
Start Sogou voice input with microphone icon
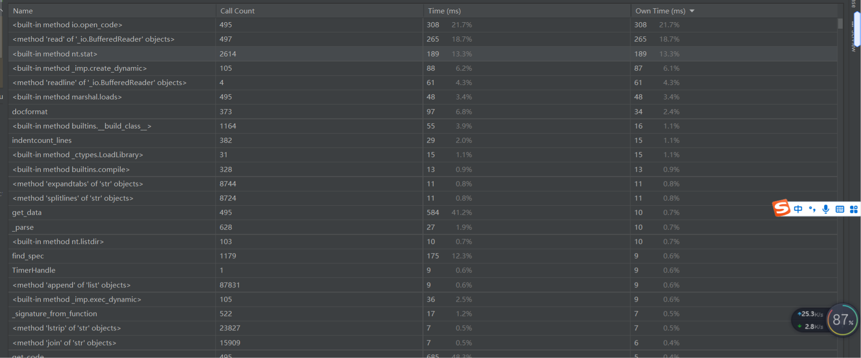click(x=825, y=209)
